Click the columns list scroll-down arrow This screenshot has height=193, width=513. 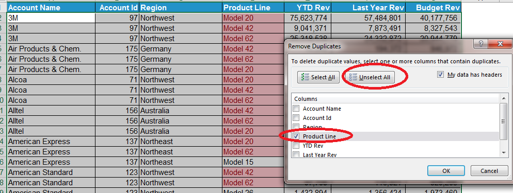(503, 152)
